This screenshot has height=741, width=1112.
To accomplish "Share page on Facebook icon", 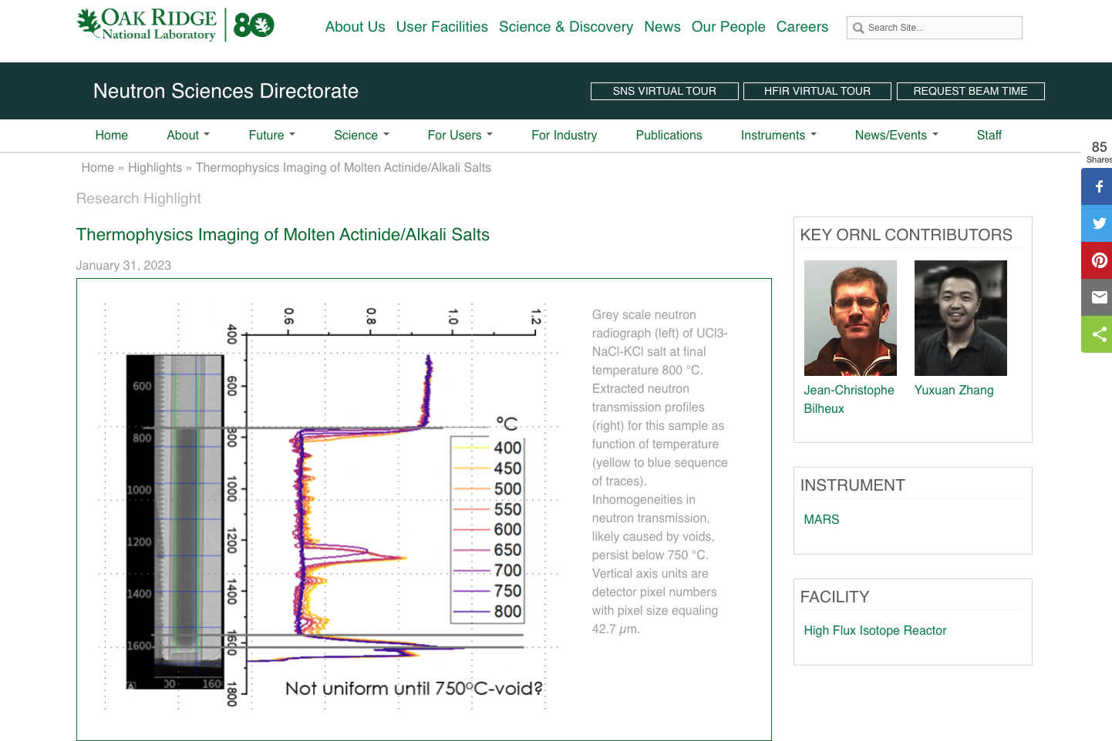I will [x=1099, y=186].
